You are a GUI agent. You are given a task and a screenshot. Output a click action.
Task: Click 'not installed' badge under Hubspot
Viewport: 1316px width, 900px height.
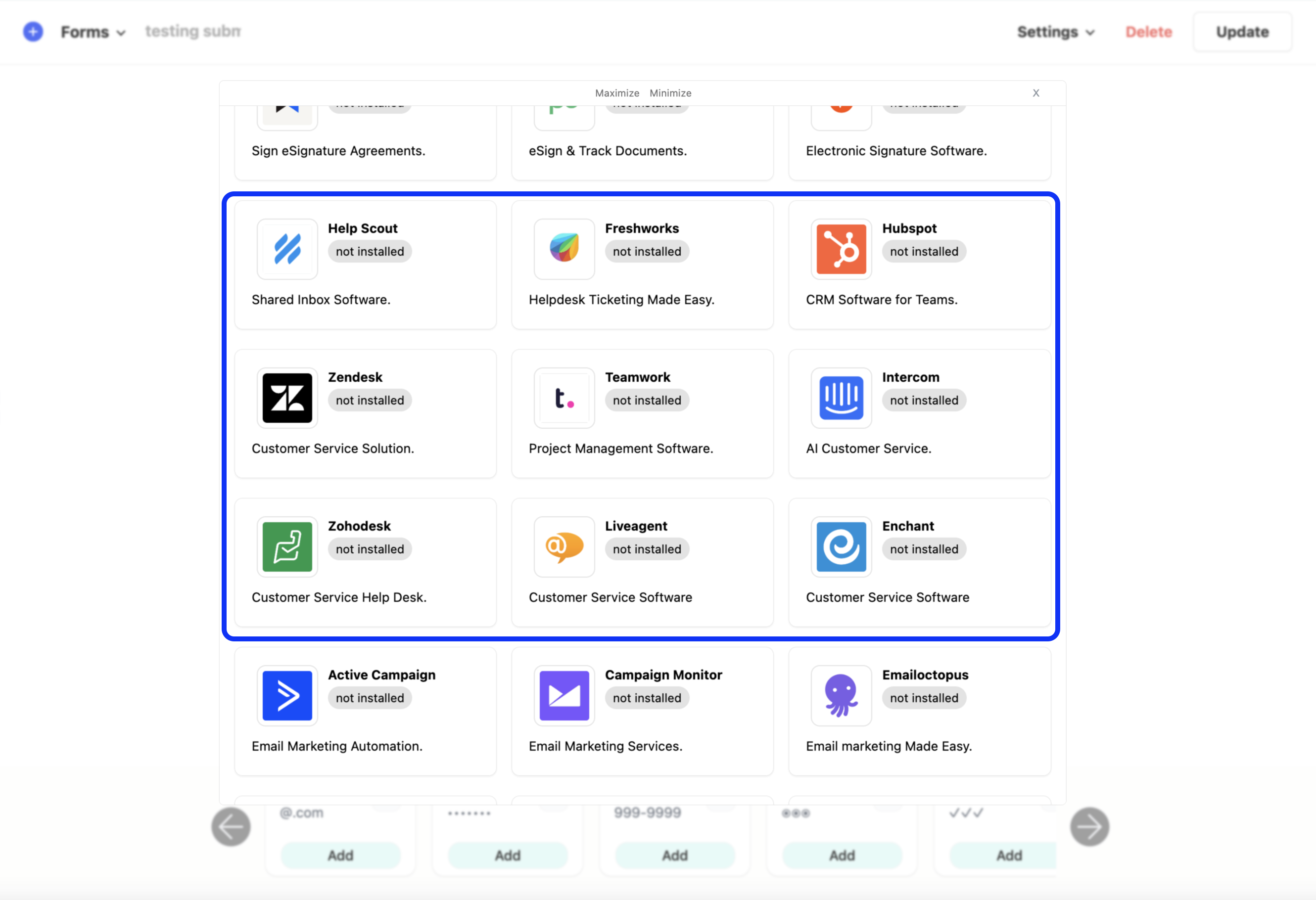click(x=924, y=251)
